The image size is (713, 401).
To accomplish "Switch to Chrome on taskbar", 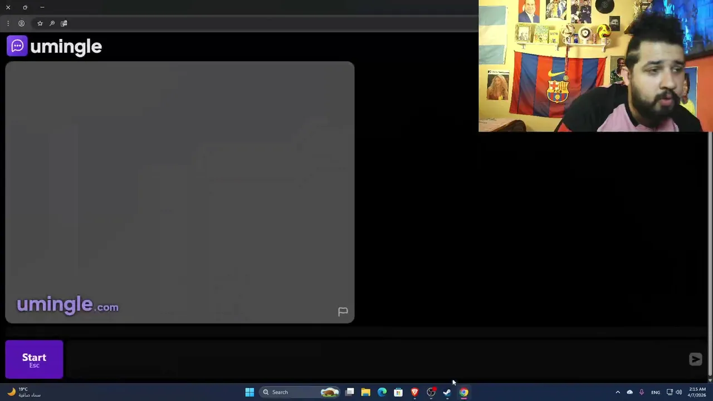I will pyautogui.click(x=463, y=392).
